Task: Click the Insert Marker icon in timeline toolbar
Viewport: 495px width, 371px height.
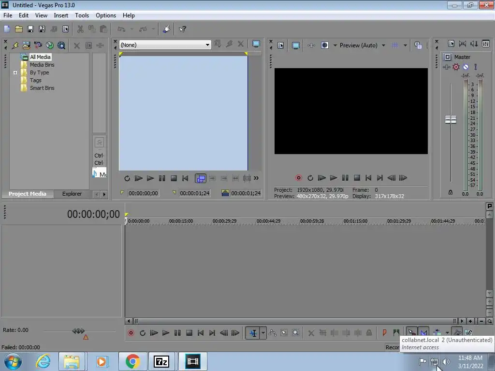Action: tap(384, 332)
